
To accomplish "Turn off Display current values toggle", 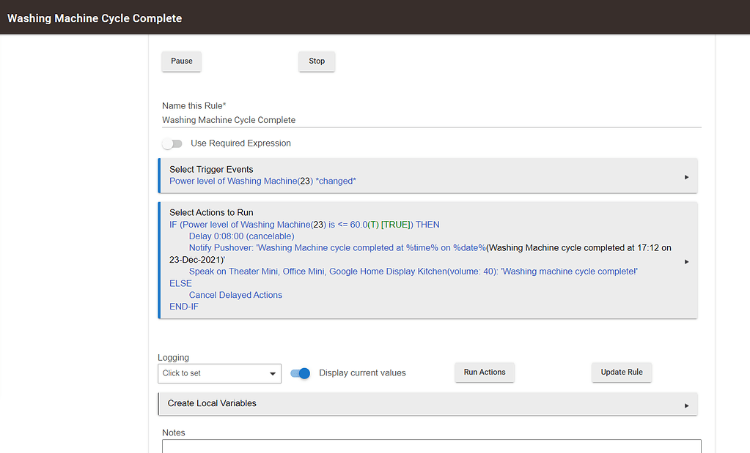I will click(x=301, y=373).
